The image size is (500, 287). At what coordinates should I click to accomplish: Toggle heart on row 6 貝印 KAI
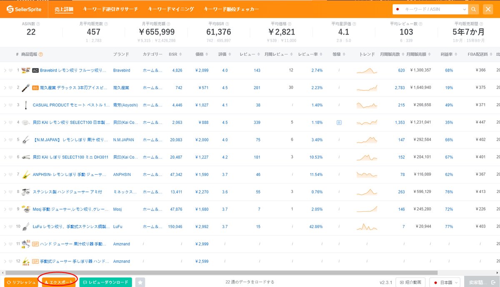(11, 157)
